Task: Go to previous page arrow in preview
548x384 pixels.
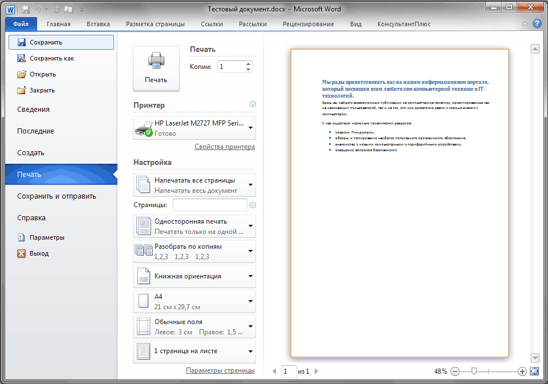Action: coord(274,371)
